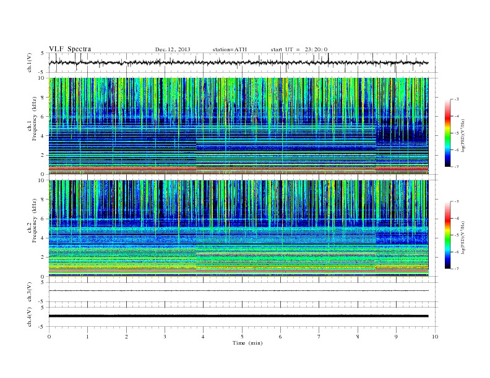Click the '10' tick label on the time axis
This screenshot has width=490, height=378.
coord(435,337)
